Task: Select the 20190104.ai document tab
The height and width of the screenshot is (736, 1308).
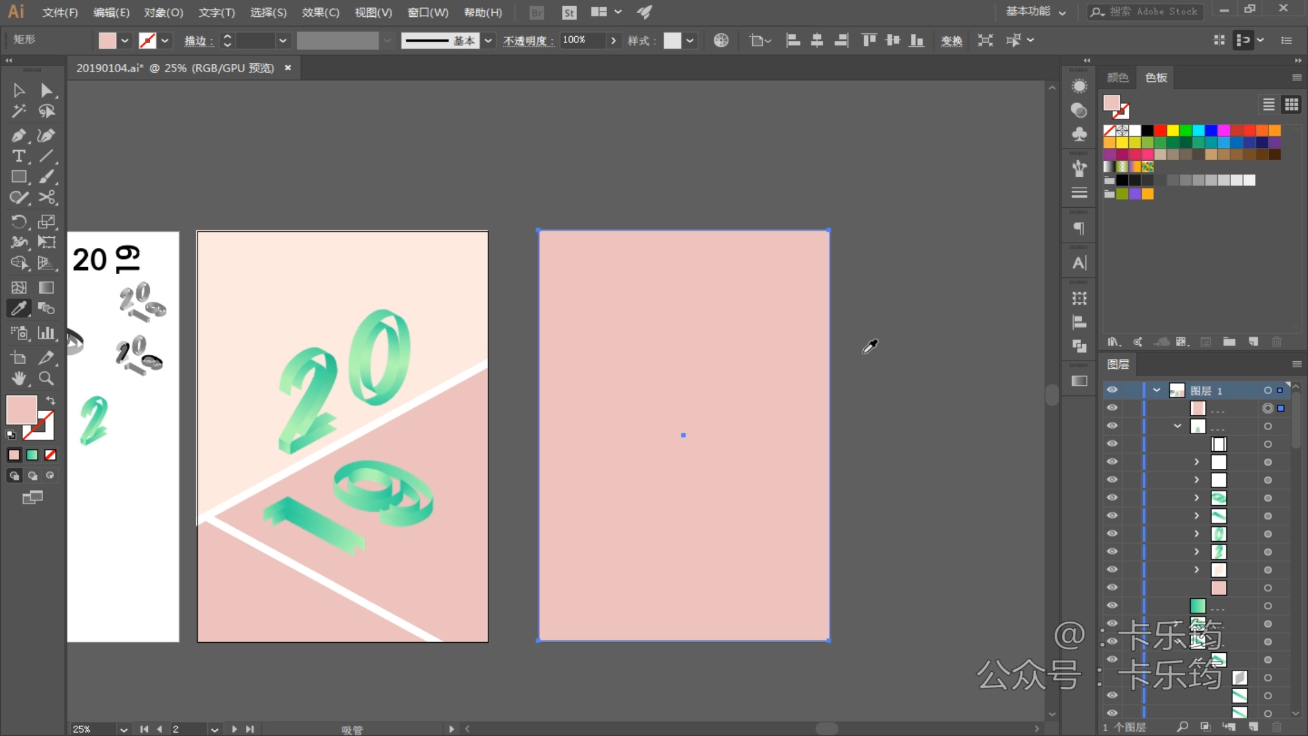Action: [175, 68]
